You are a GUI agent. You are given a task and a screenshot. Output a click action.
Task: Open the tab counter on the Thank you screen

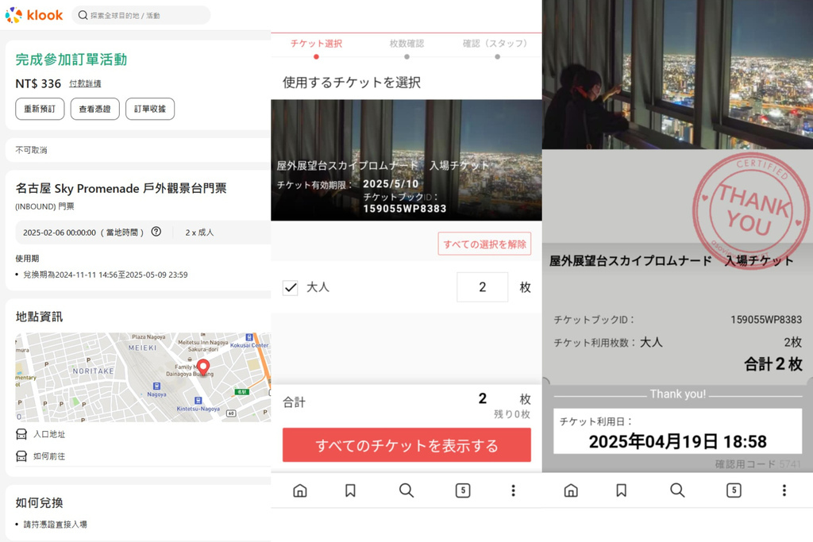pyautogui.click(x=734, y=490)
